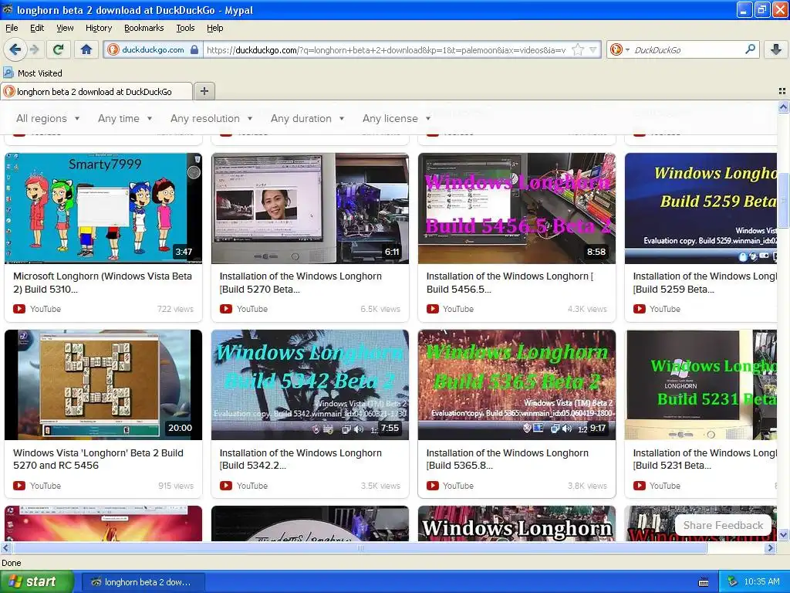Open the Bookmarks menu
This screenshot has height=593, width=790.
[143, 28]
